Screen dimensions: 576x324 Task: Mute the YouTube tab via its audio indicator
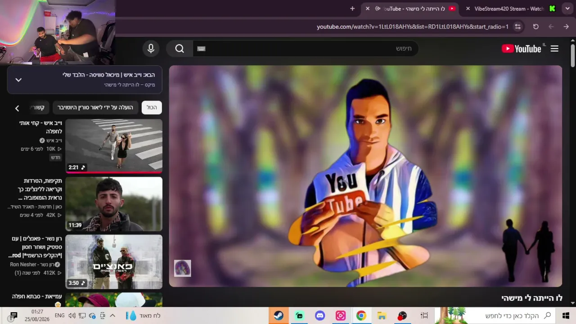click(378, 9)
